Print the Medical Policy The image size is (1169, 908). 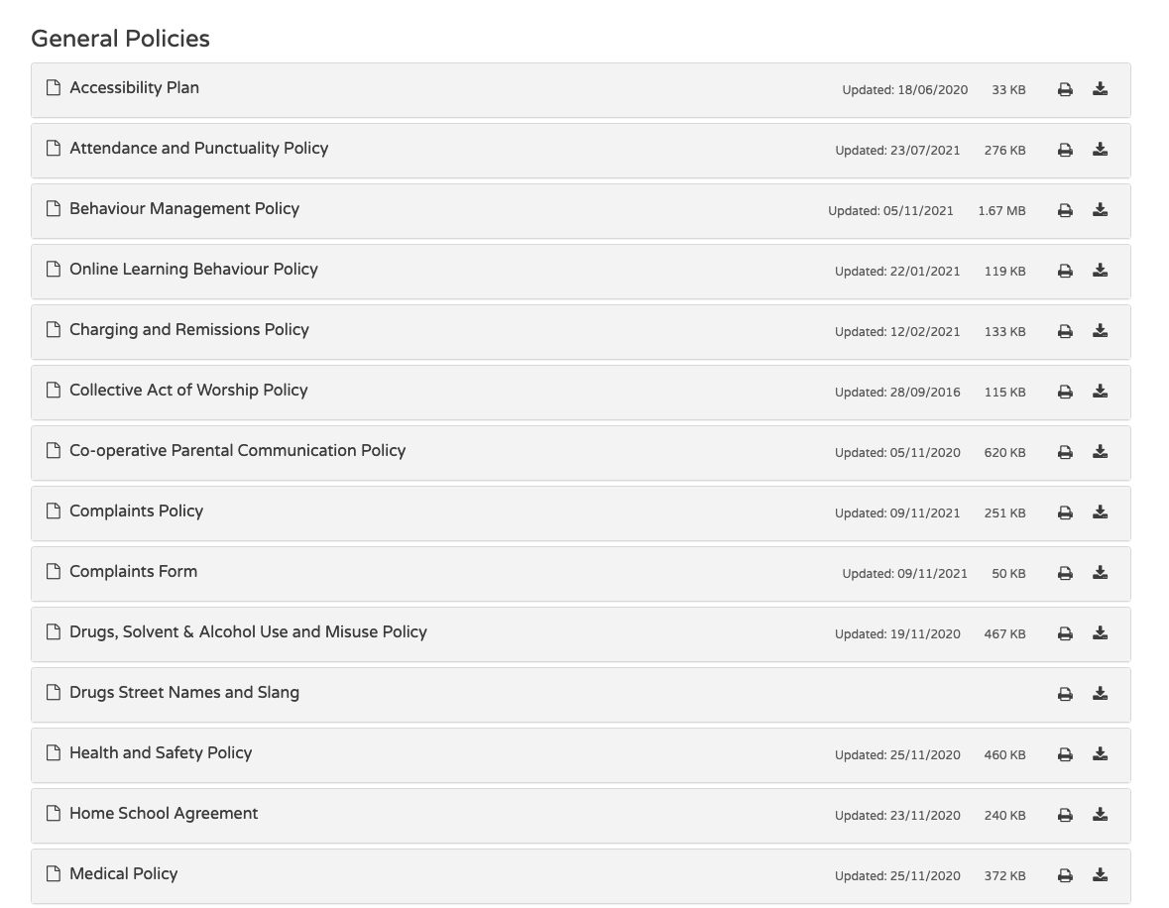[1065, 875]
